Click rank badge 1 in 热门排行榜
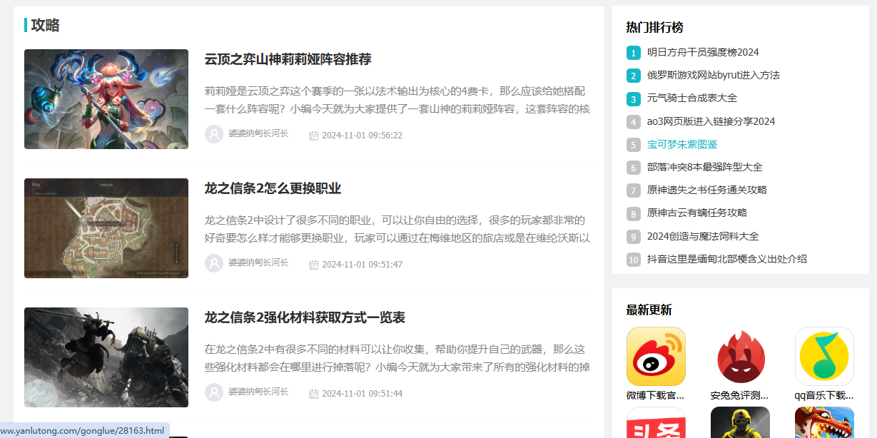This screenshot has height=438, width=877. [x=634, y=53]
